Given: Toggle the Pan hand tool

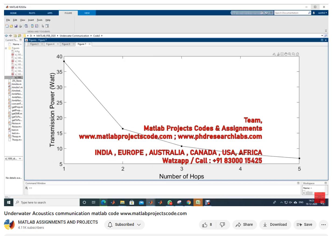Looking at the screenshot, I should [286, 54].
